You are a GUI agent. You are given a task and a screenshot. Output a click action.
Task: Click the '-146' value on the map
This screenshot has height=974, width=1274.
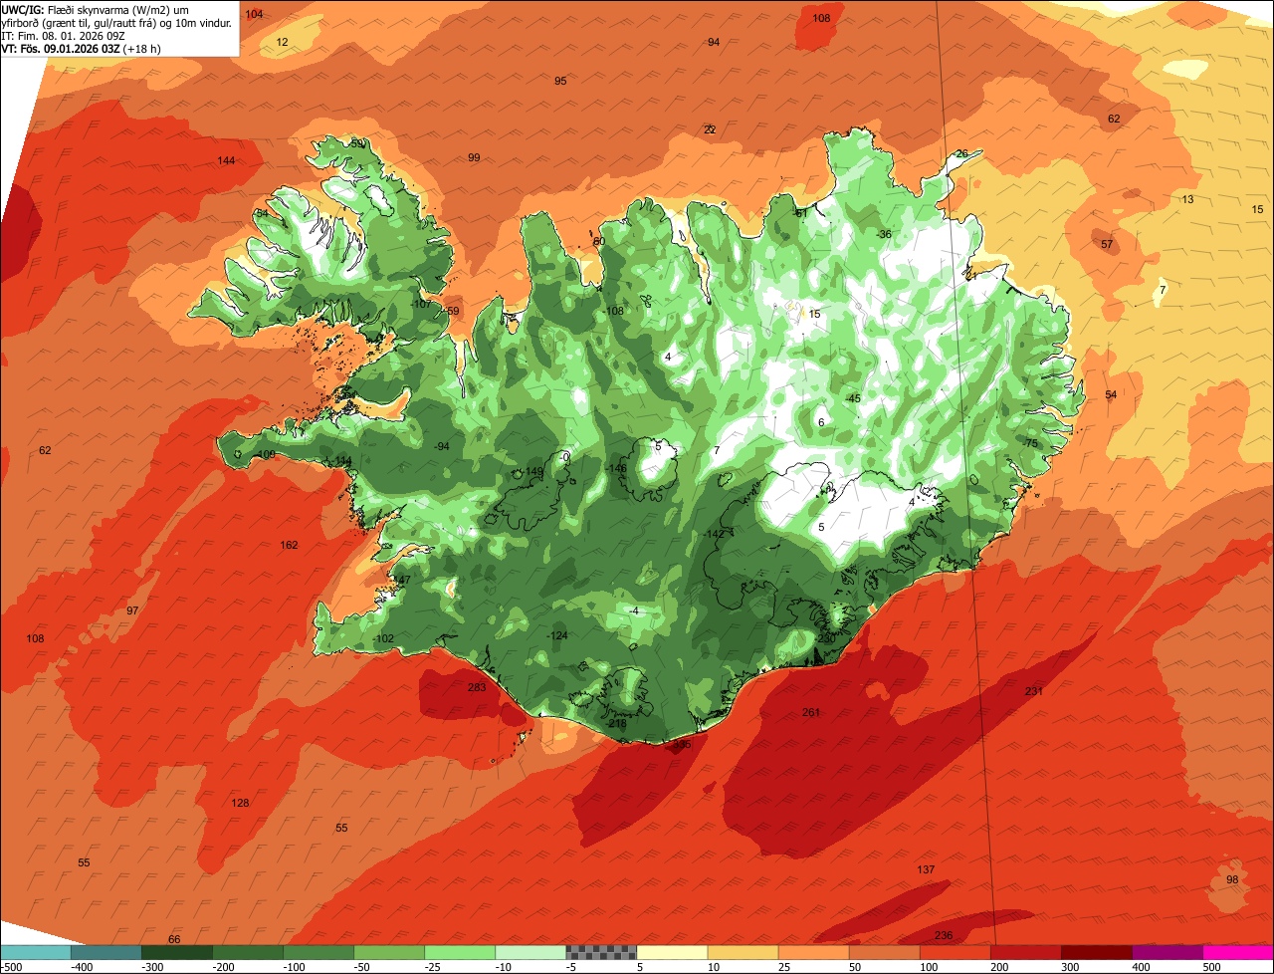coord(617,468)
